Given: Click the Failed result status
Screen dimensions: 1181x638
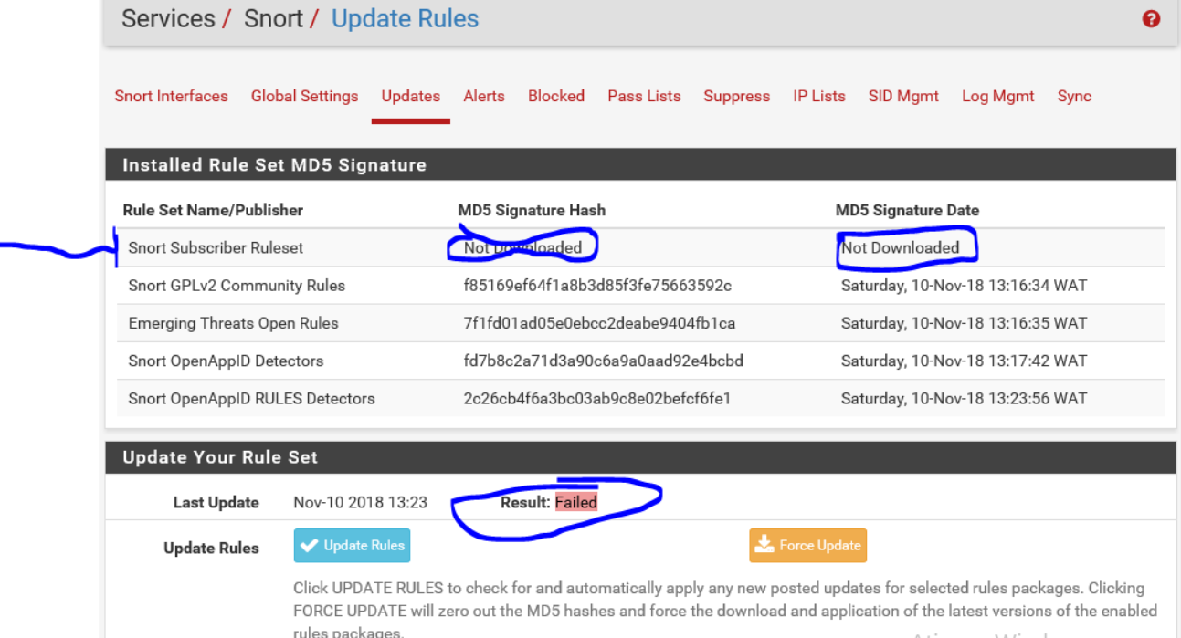Looking at the screenshot, I should click(x=576, y=502).
